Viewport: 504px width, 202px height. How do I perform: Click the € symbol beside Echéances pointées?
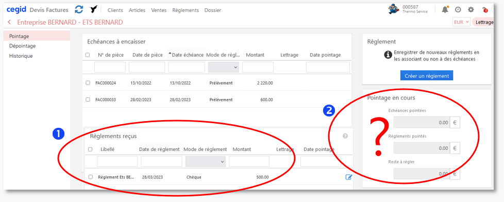(x=455, y=122)
